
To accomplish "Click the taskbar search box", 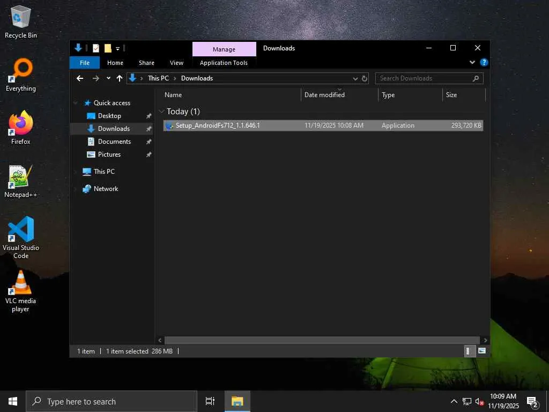I will point(112,401).
